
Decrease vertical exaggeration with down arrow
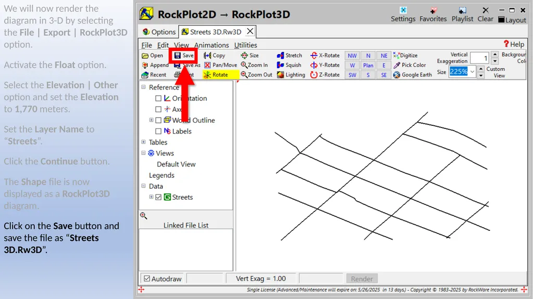495,61
